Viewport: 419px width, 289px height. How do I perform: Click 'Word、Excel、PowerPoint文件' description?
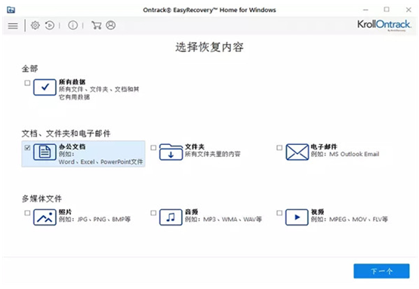[x=100, y=162]
